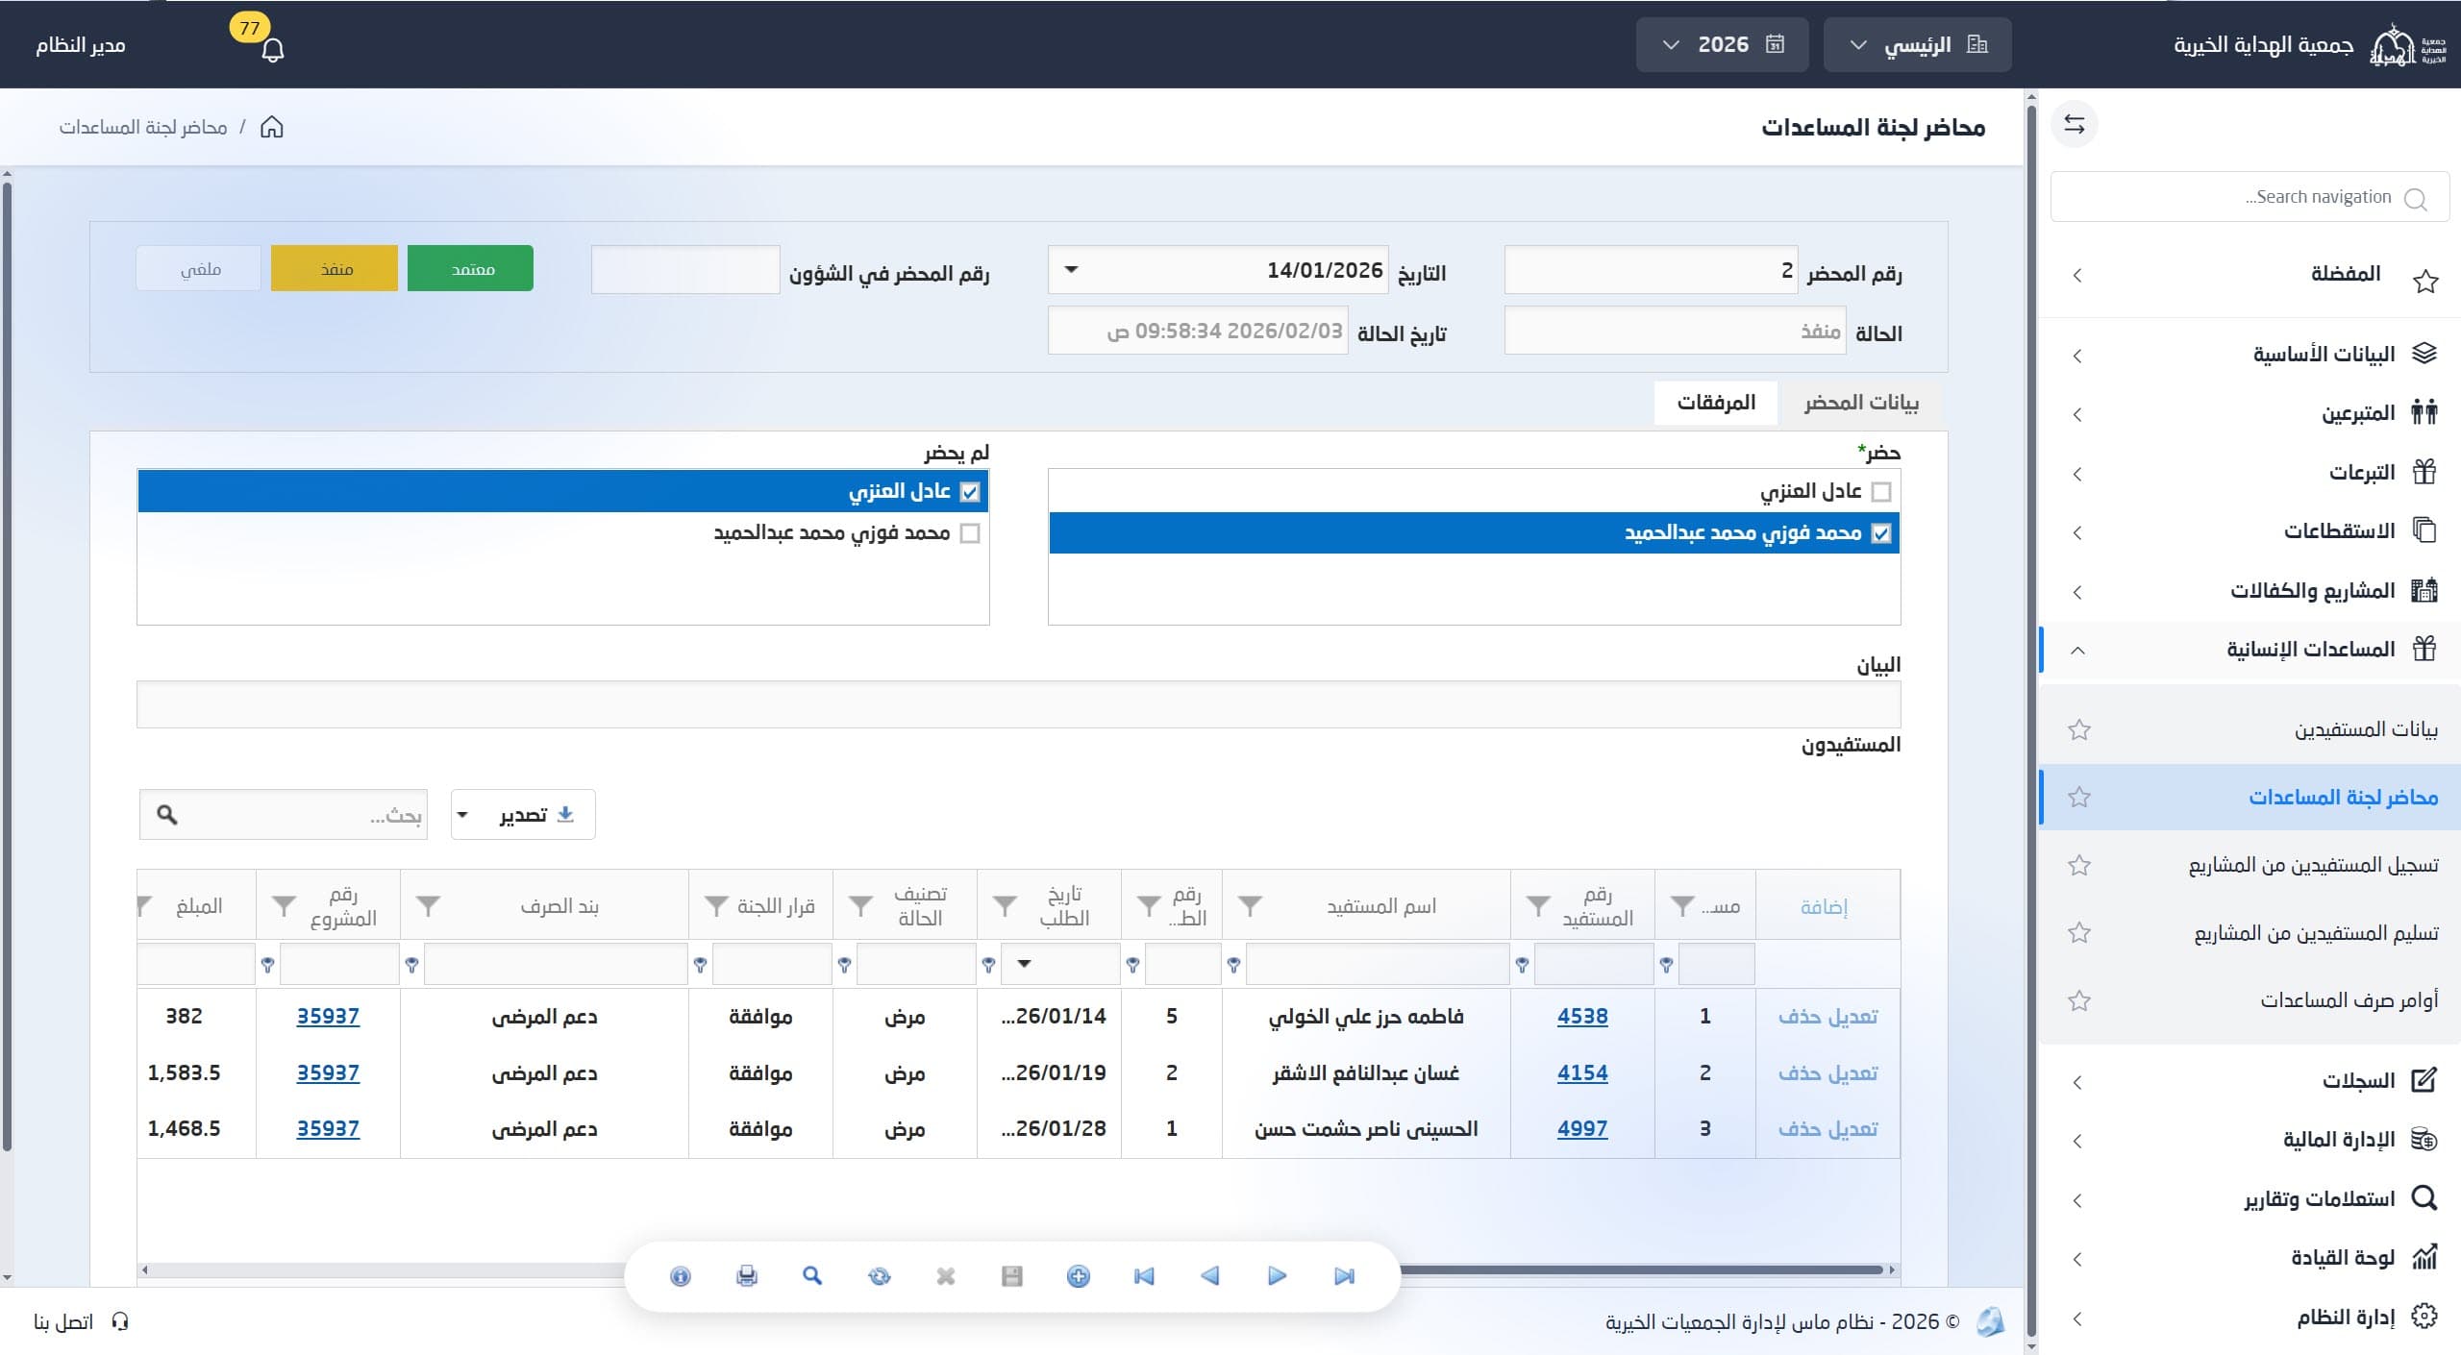Screen dimensions: 2461x1355
Task: Collapse the المساعدات الإنسانية section
Action: [x=2250, y=650]
